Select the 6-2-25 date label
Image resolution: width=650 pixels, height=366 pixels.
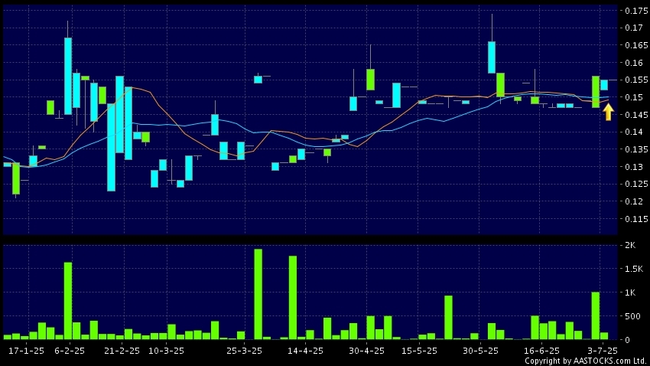(70, 351)
